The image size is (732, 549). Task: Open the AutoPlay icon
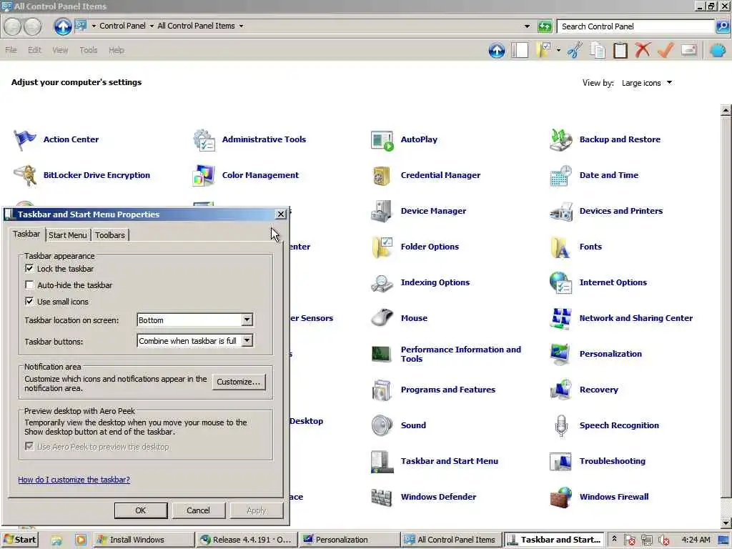point(382,140)
